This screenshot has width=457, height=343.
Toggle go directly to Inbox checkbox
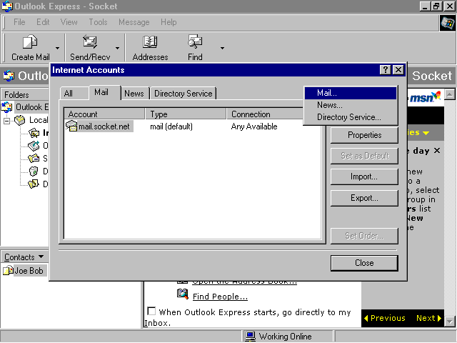pyautogui.click(x=151, y=311)
